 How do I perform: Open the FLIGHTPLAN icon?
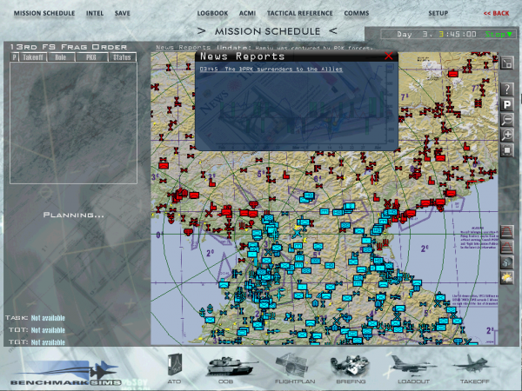click(294, 368)
